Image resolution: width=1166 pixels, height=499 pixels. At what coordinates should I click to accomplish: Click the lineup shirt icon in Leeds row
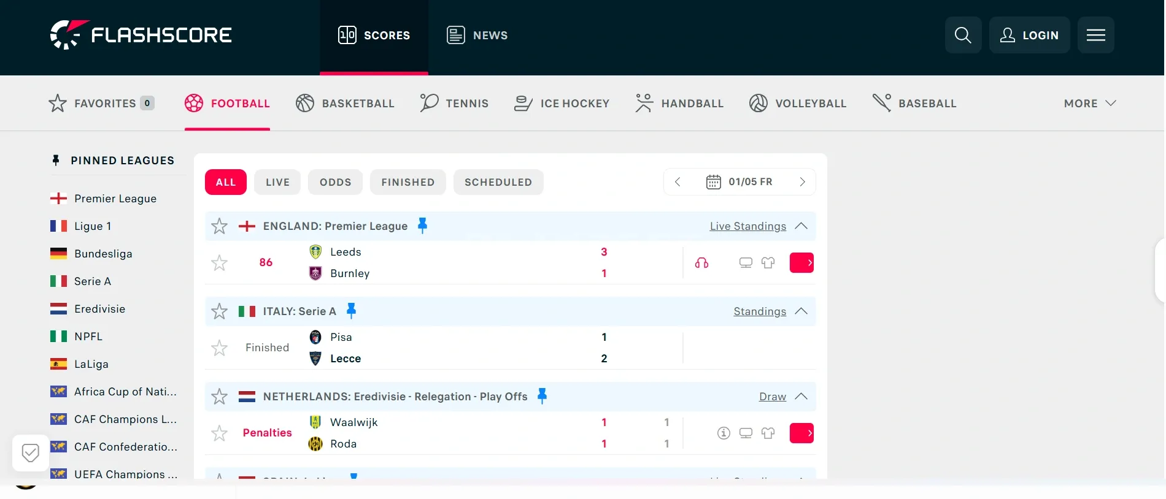(x=768, y=263)
